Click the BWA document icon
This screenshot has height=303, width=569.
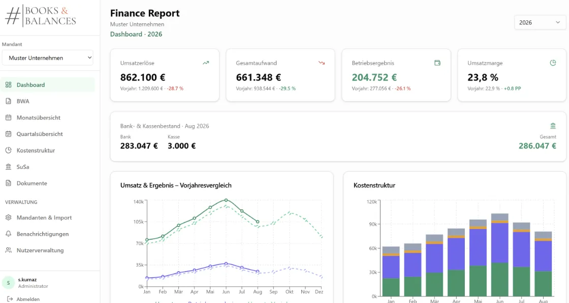pyautogui.click(x=8, y=101)
